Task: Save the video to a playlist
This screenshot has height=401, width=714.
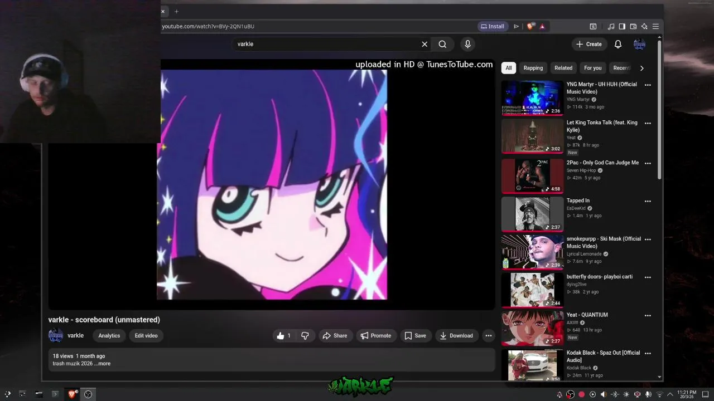Action: click(x=415, y=336)
